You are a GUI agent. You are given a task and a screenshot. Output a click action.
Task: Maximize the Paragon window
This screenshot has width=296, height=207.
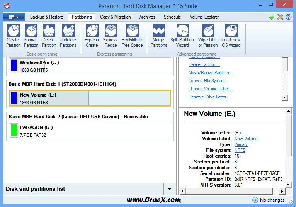(x=271, y=5)
